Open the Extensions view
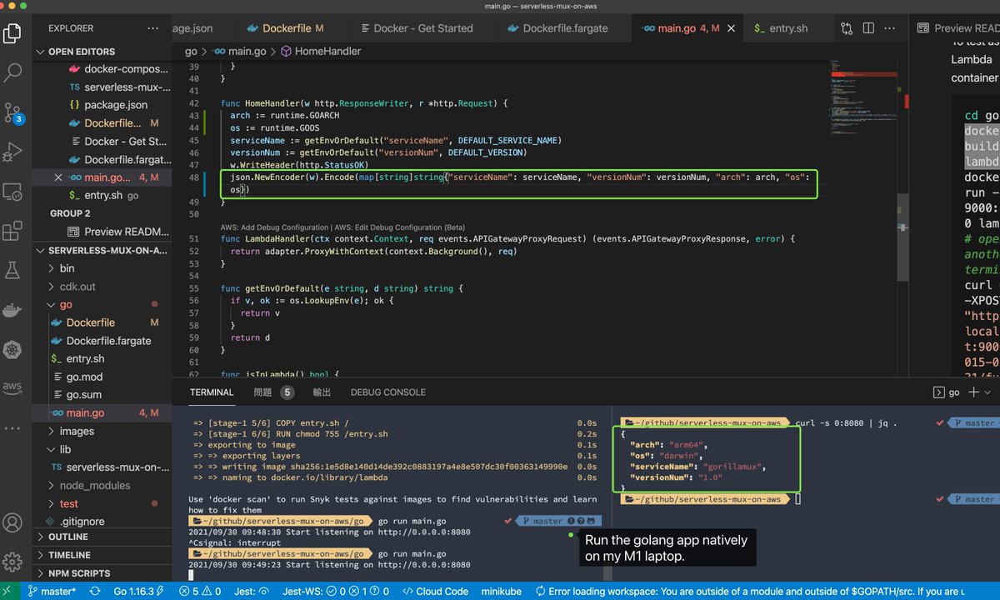 pyautogui.click(x=13, y=231)
